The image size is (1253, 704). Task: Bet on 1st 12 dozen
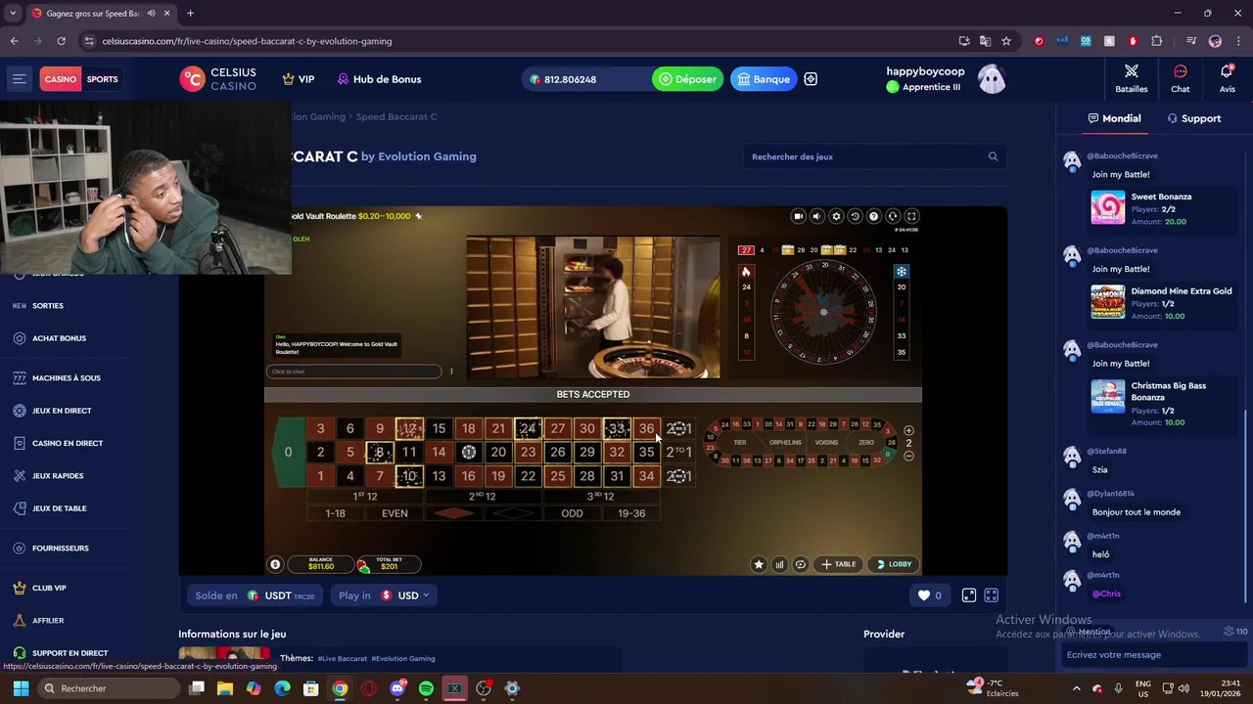tap(364, 496)
